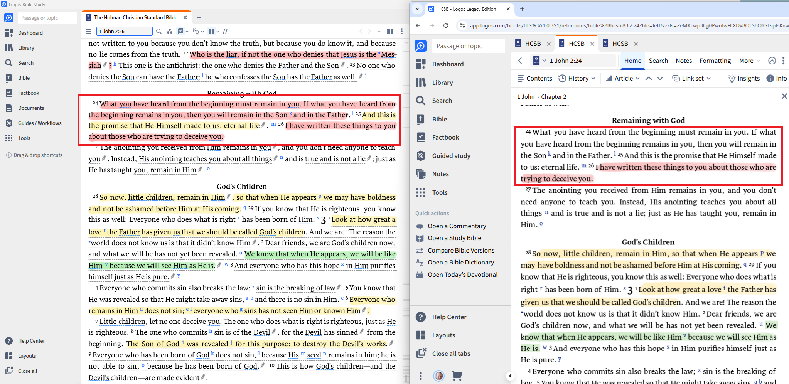The width and height of the screenshot is (789, 384).
Task: Open a new tab beside Holman Christian Standard Bible
Action: [x=199, y=17]
